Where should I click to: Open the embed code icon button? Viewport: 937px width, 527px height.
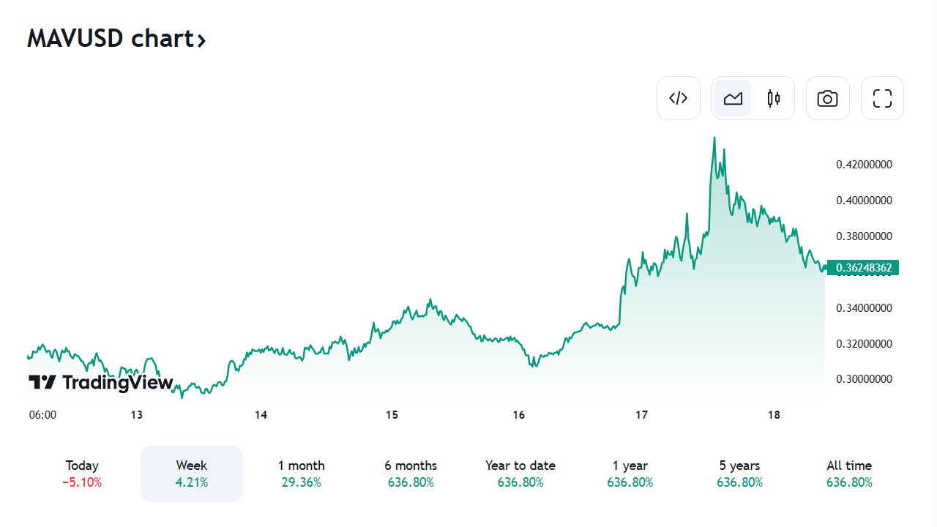(x=679, y=98)
